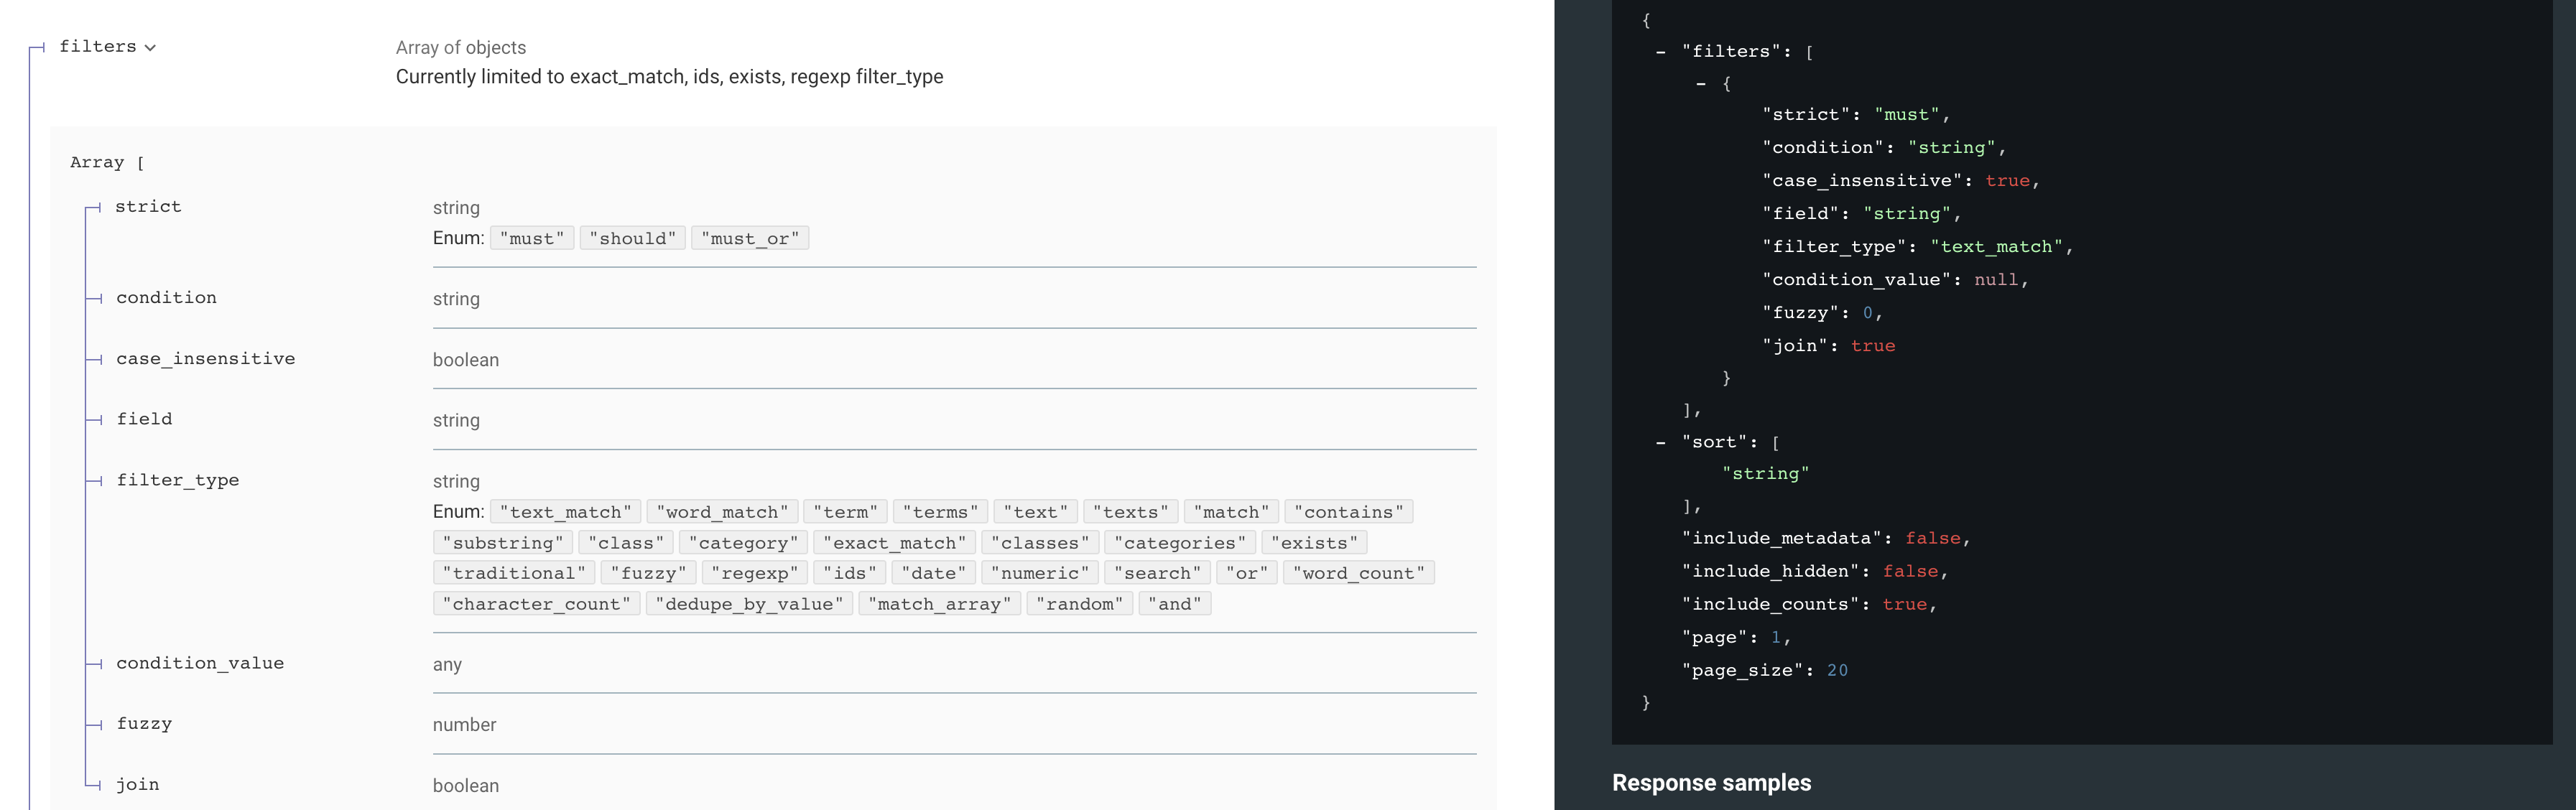Screen dimensions: 2576x810
Task: Click the "contains" enum value
Action: (x=1349, y=512)
